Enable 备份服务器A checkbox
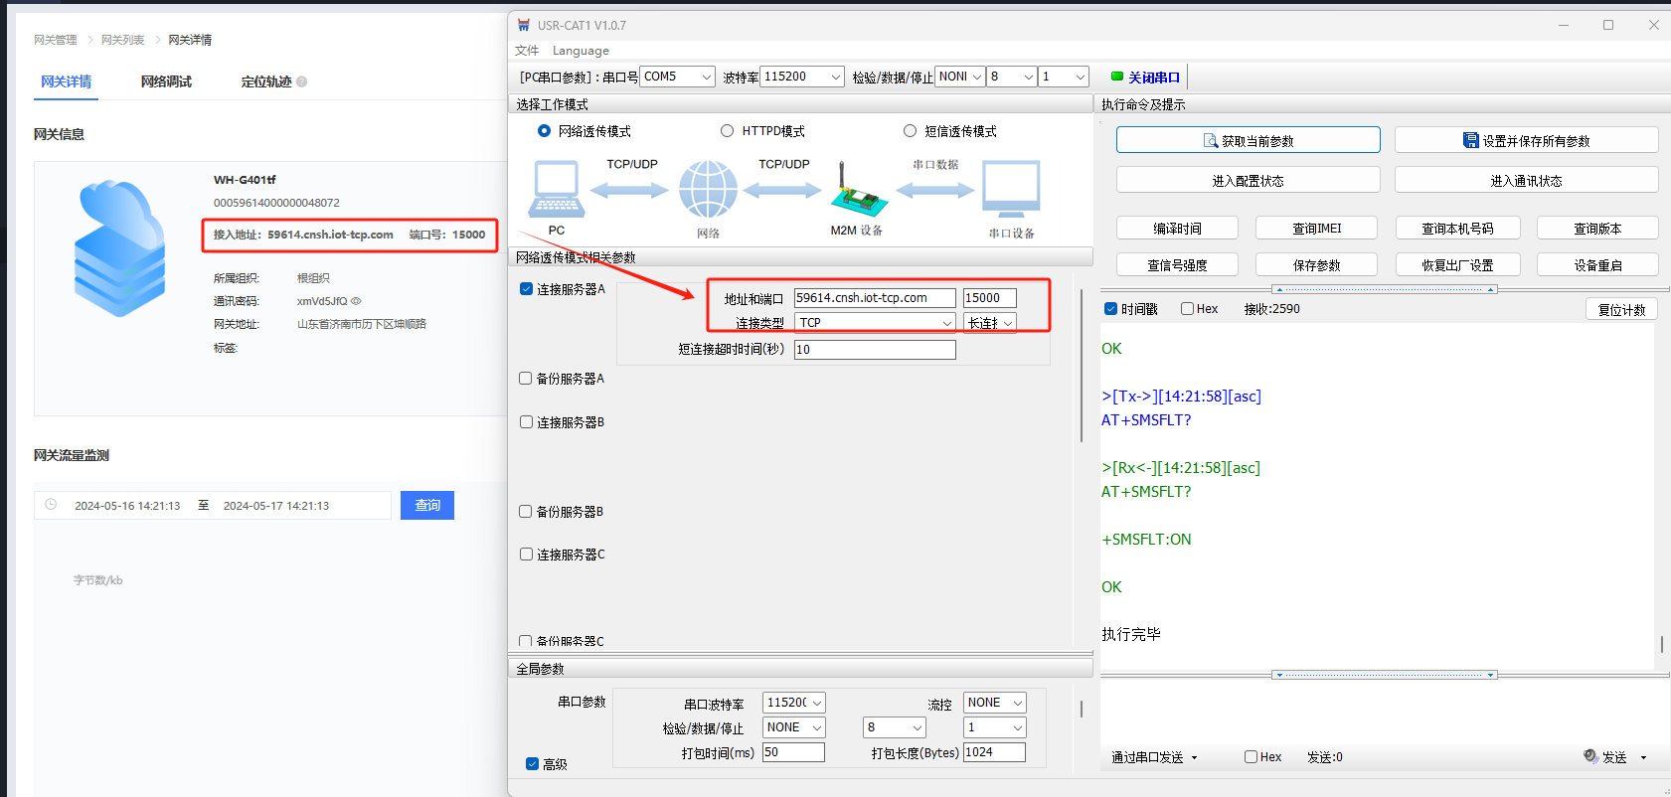Image resolution: width=1671 pixels, height=797 pixels. pos(526,379)
